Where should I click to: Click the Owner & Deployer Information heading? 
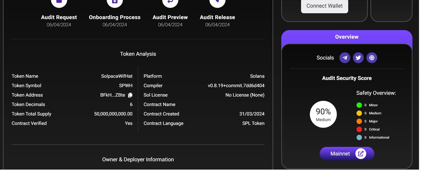(138, 159)
